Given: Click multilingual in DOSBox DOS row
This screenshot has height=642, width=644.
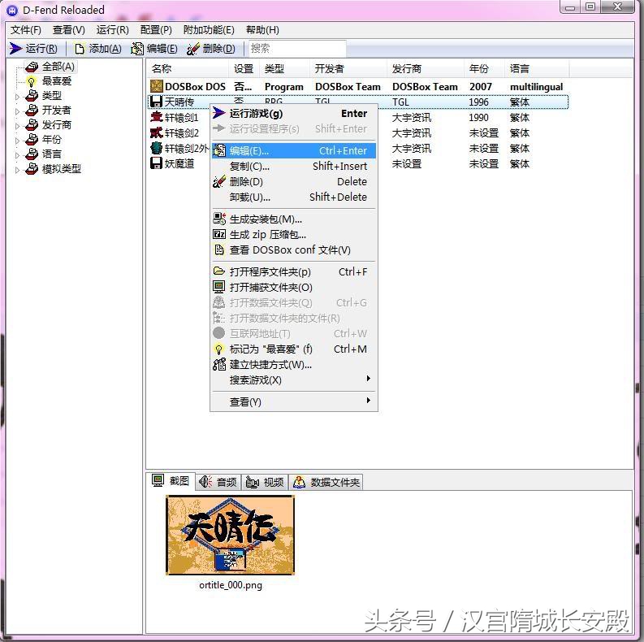Looking at the screenshot, I should 536,87.
